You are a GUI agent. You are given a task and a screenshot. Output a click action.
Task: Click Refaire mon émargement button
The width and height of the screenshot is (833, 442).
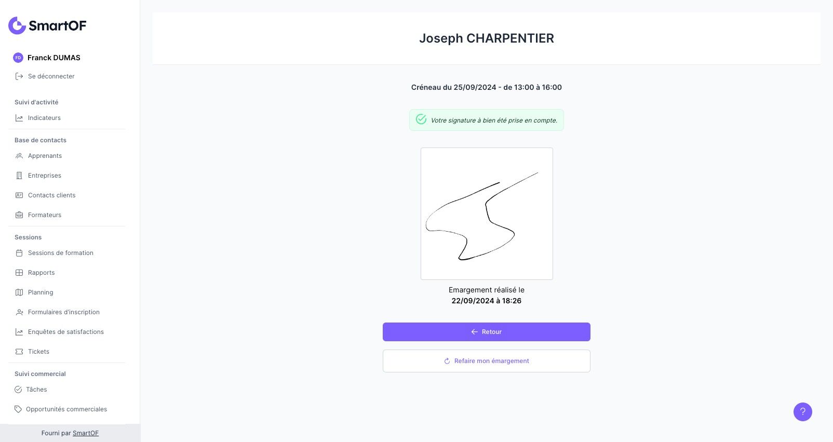(x=486, y=361)
